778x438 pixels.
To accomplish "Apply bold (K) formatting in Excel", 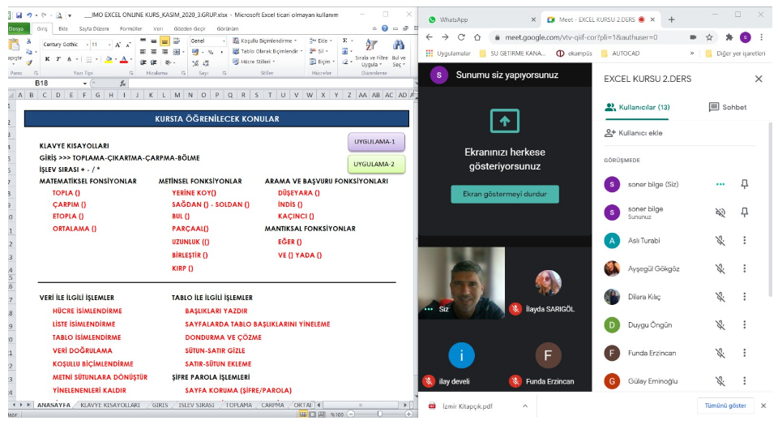I will point(47,59).
